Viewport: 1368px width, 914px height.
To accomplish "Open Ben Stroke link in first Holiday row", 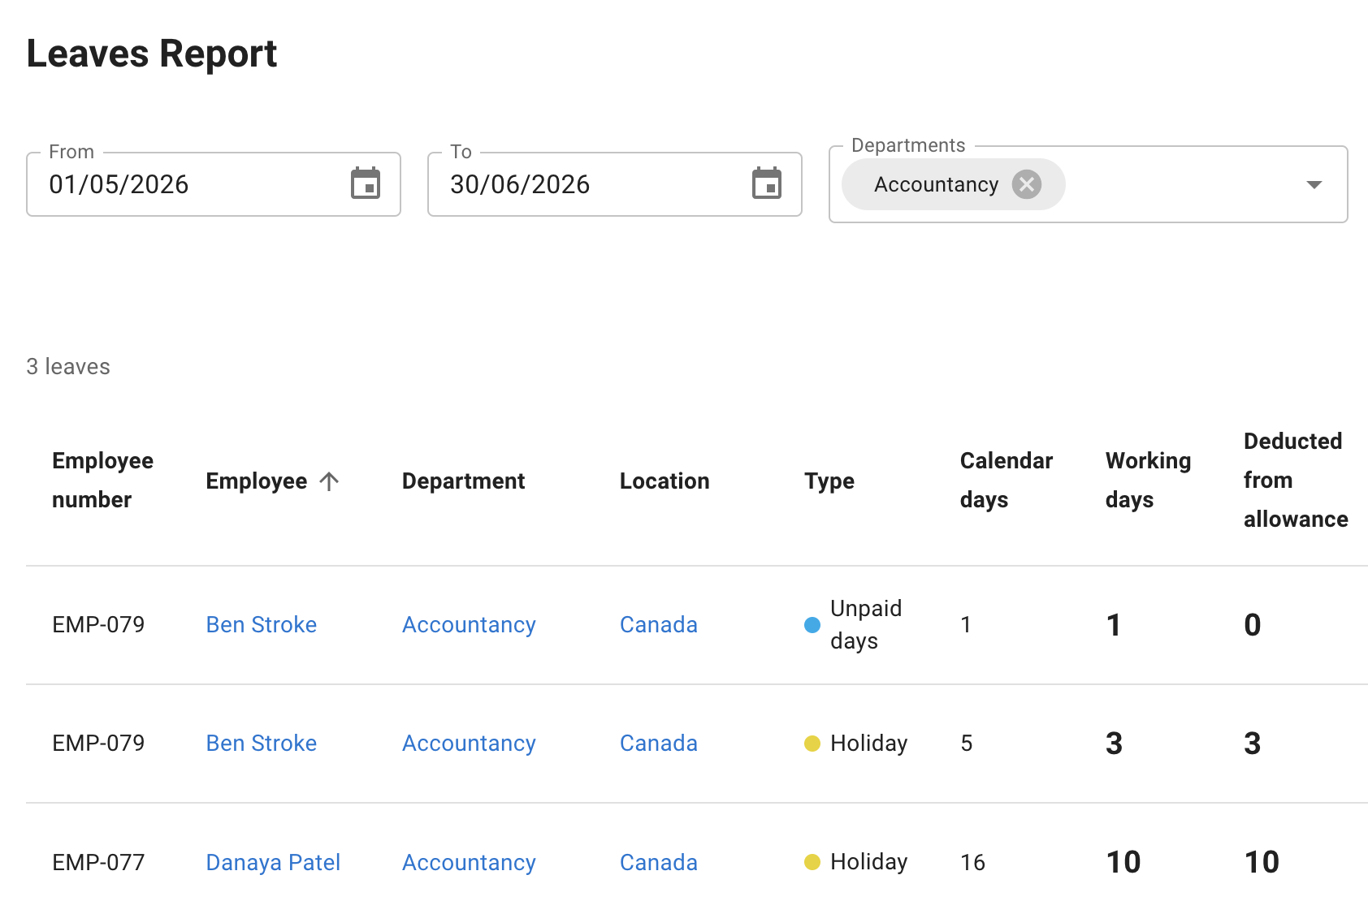I will (x=262, y=743).
